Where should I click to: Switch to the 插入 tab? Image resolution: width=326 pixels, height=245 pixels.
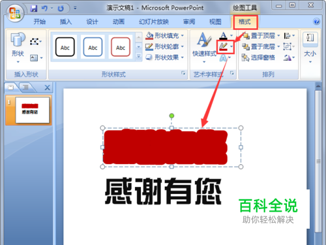point(66,22)
